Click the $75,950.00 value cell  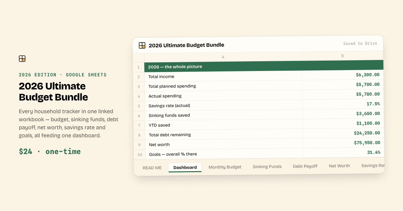point(344,143)
